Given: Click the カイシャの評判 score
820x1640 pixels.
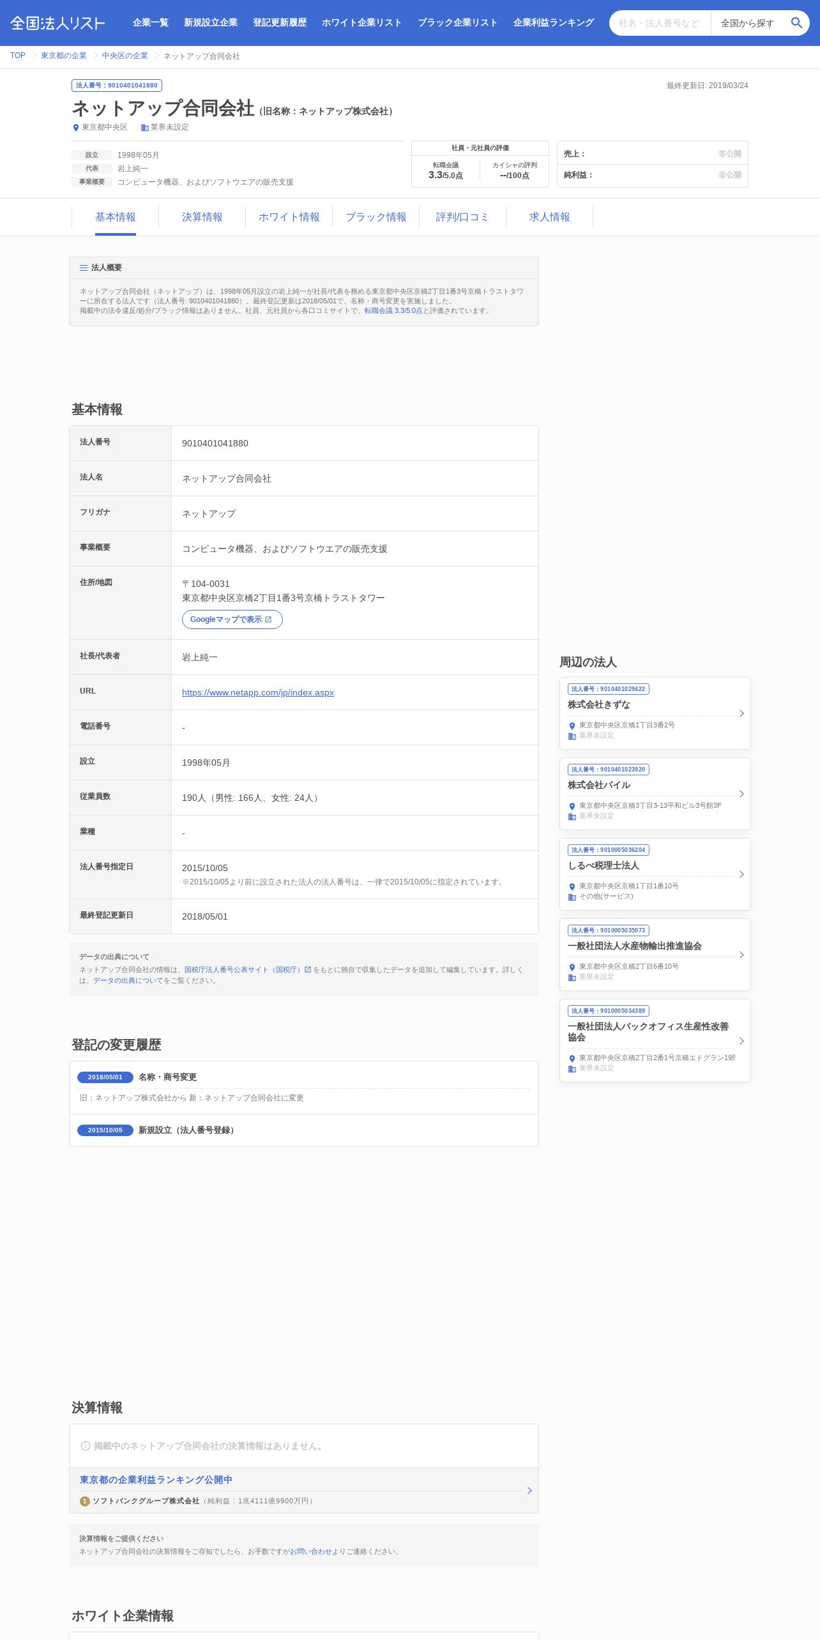Looking at the screenshot, I should point(515,176).
